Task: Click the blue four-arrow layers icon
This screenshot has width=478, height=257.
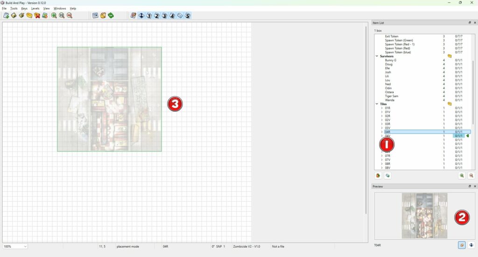Action: point(141,15)
